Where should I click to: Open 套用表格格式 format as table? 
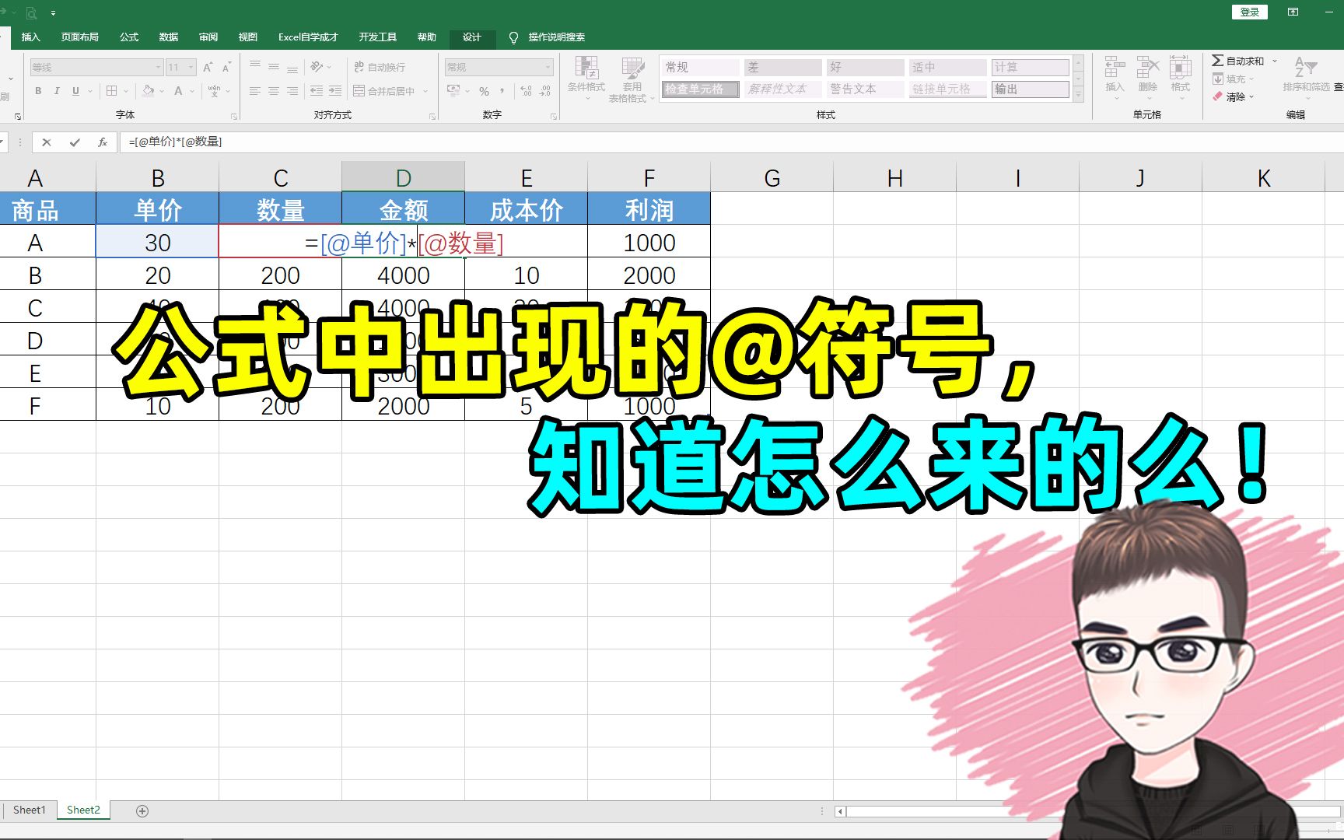click(632, 79)
